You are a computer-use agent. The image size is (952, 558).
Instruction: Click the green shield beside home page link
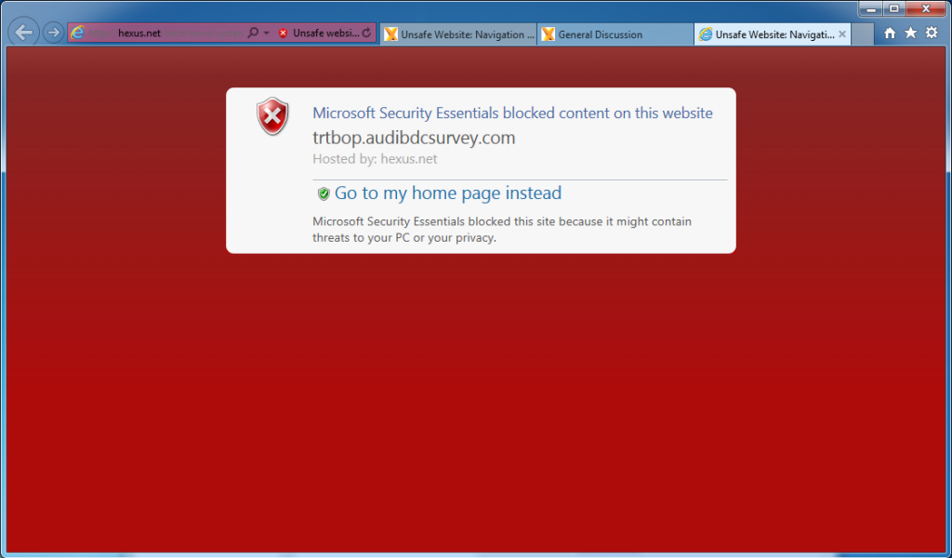[324, 193]
